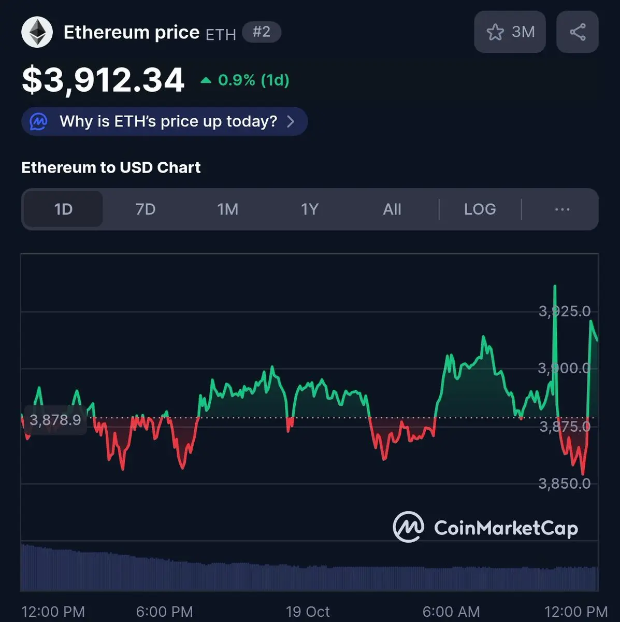Image resolution: width=620 pixels, height=622 pixels.
Task: Click the #2 rank badge
Action: click(262, 32)
